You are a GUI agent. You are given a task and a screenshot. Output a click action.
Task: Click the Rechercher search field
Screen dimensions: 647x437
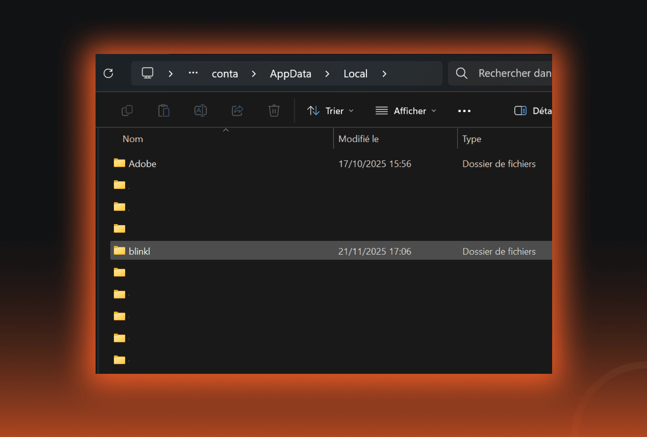[514, 73]
